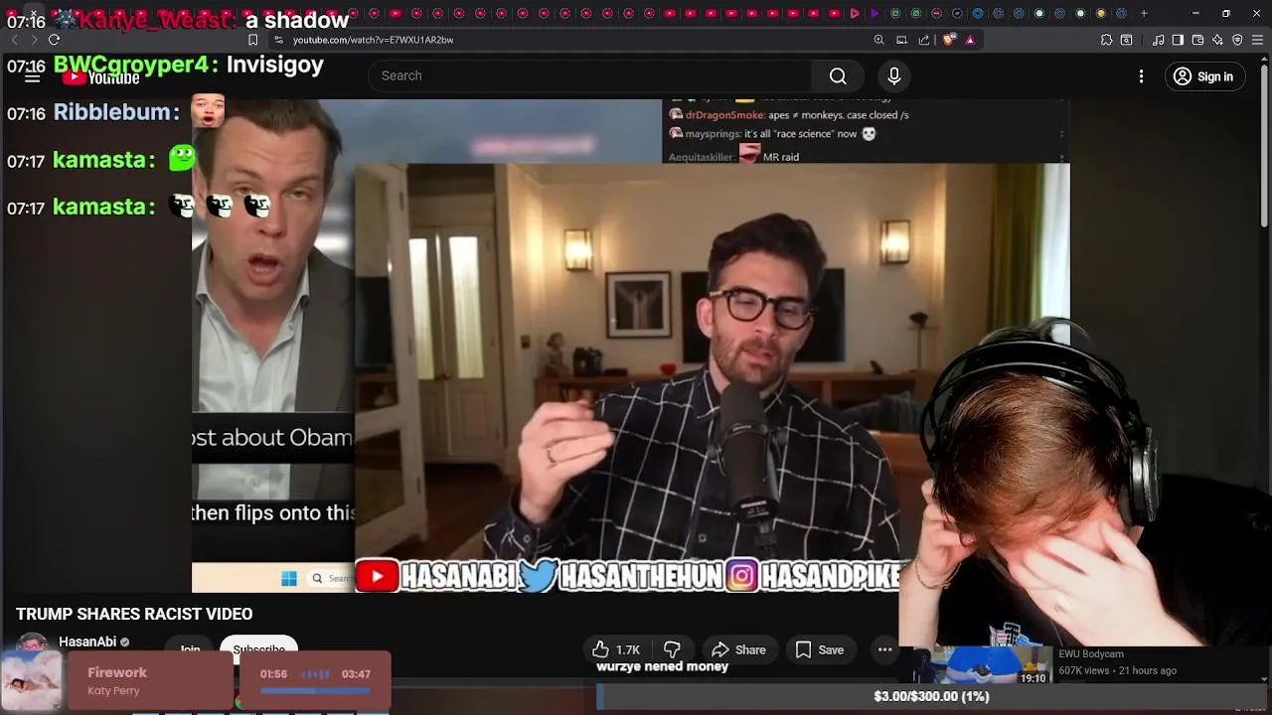Go forward with the browser forward arrow
Image resolution: width=1272 pixels, height=715 pixels.
coord(33,40)
